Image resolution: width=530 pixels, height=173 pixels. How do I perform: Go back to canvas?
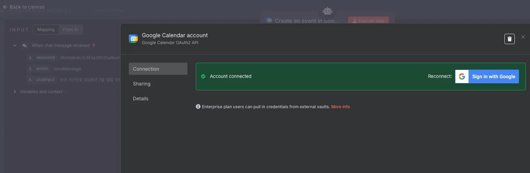tap(23, 7)
